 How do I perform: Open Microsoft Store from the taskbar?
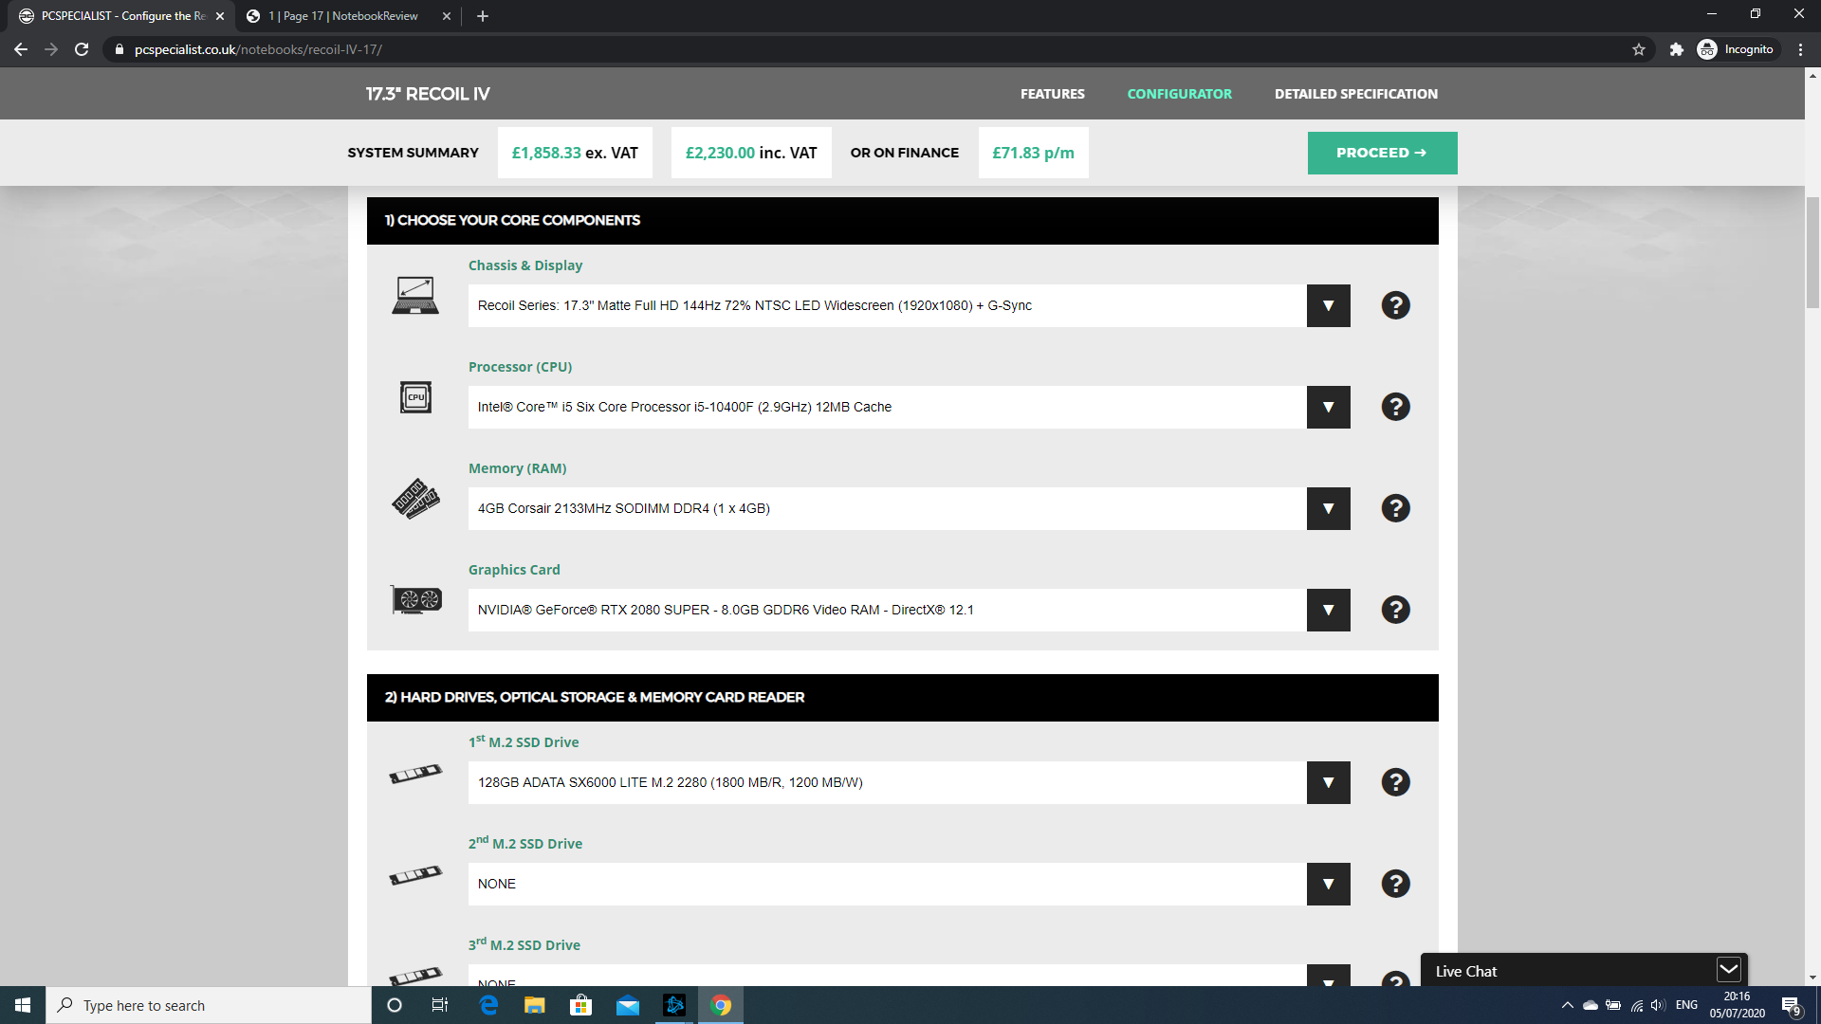(x=580, y=1005)
